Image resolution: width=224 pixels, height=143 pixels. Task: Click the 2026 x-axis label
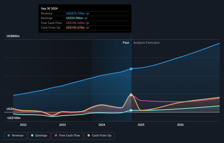click(x=180, y=125)
